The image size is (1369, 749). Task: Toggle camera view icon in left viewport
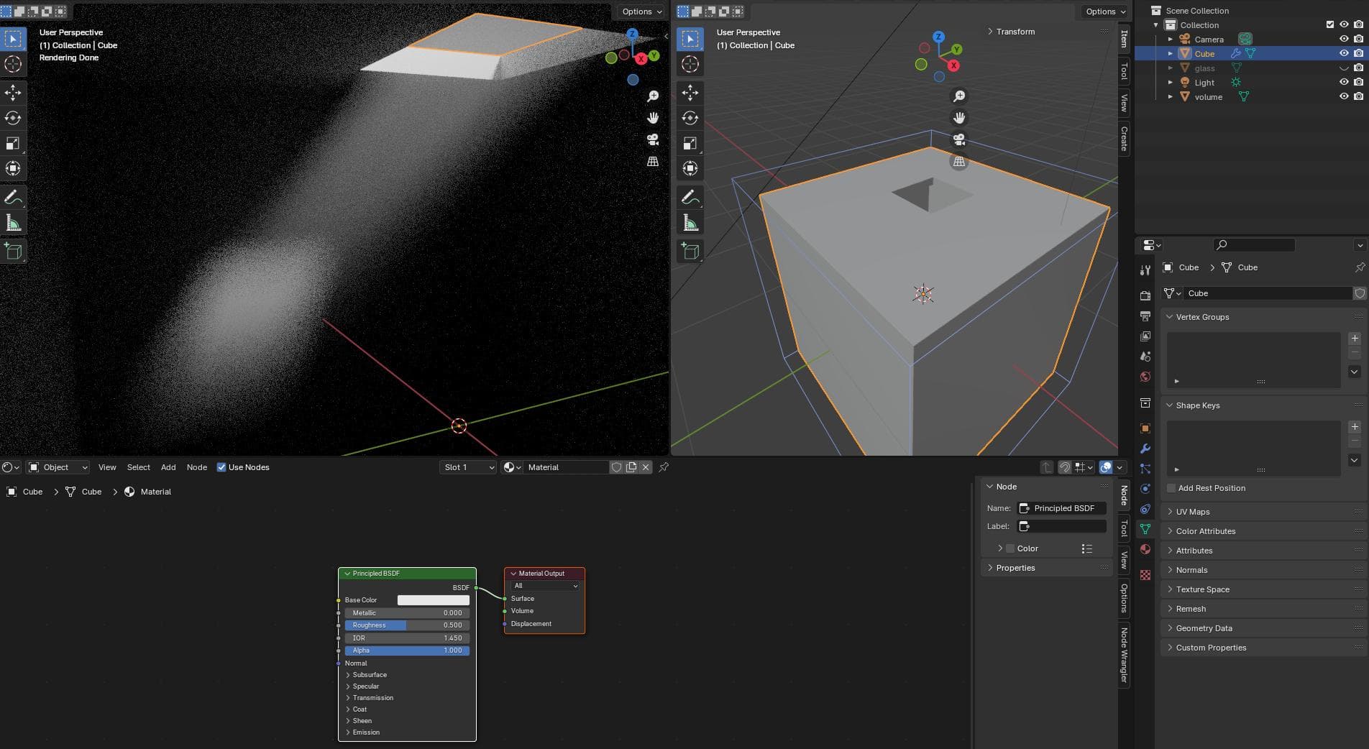point(653,139)
